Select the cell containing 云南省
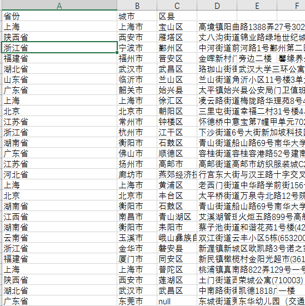The image size is (305, 306). click(x=59, y=238)
